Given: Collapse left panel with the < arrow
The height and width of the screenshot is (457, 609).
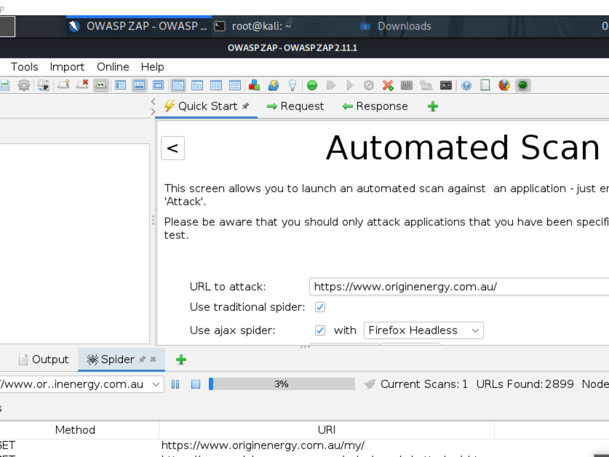Looking at the screenshot, I should 153,101.
